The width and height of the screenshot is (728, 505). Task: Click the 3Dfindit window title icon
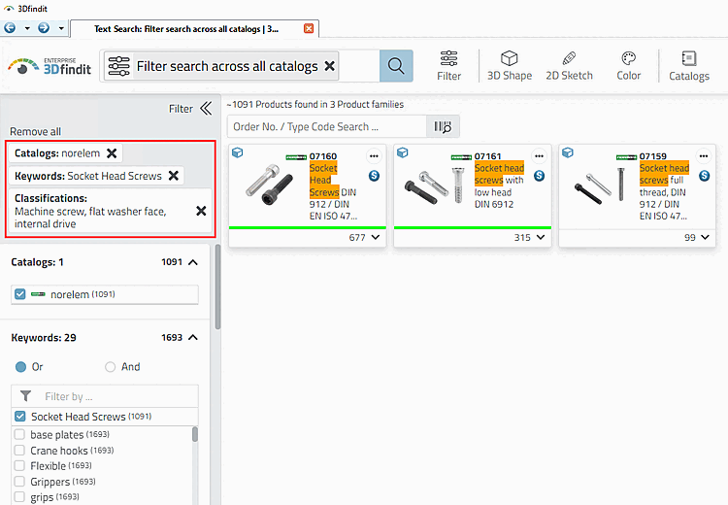pyautogui.click(x=9, y=9)
